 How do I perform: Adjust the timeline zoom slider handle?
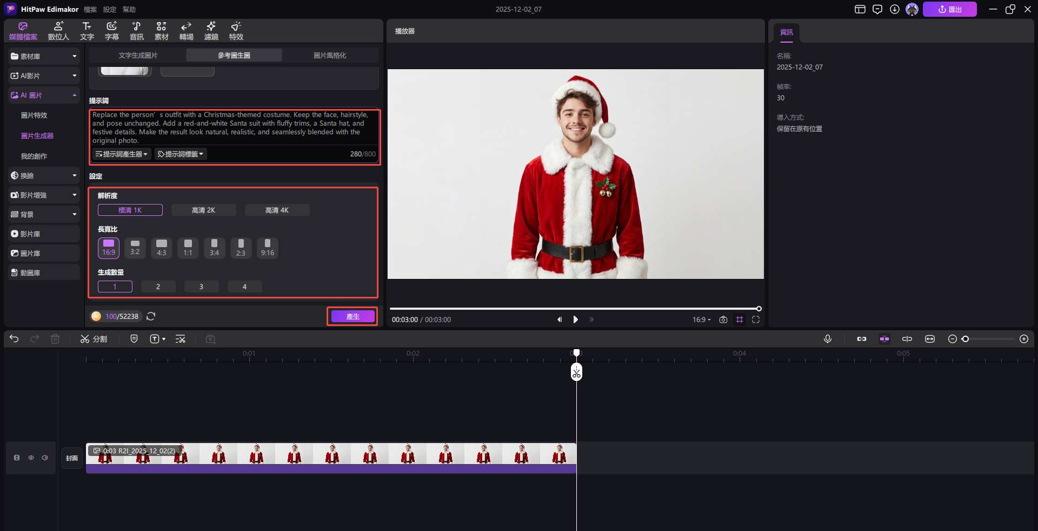965,339
